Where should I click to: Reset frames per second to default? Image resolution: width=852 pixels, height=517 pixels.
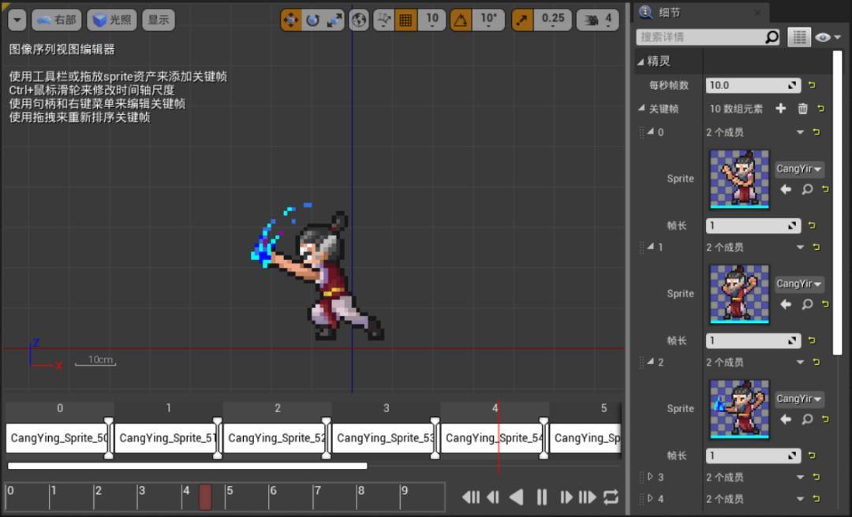click(x=812, y=85)
